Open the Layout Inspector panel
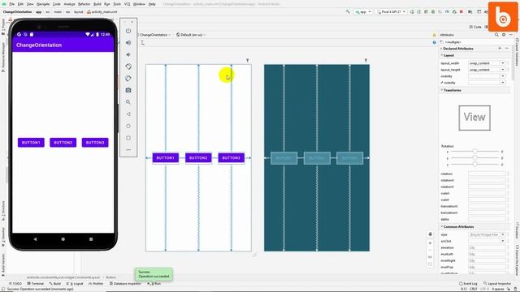Screen dimensions: 520x292 [497, 283]
